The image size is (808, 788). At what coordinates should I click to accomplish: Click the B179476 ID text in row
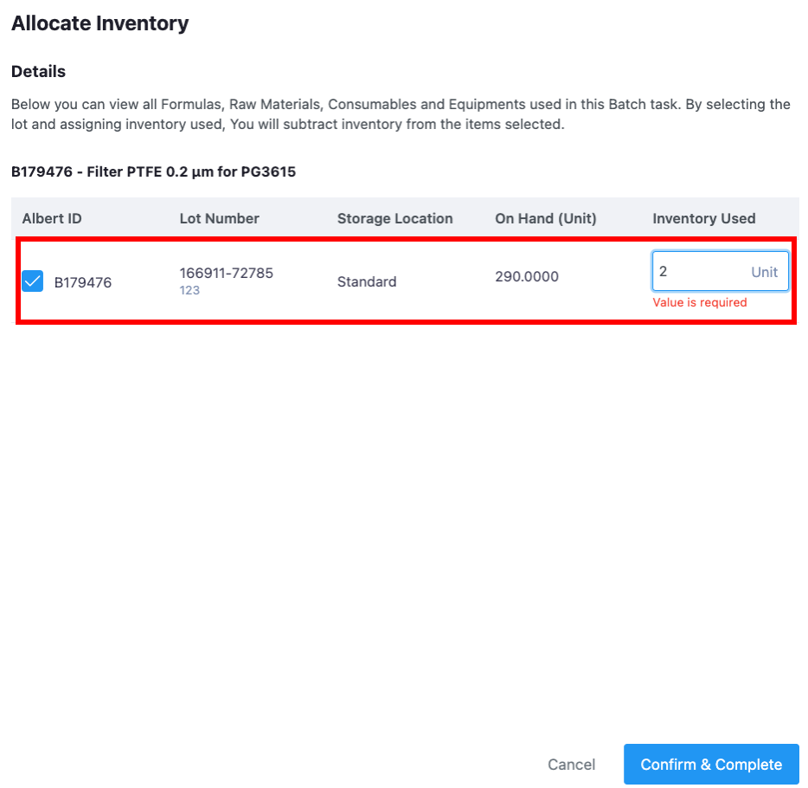coord(83,281)
